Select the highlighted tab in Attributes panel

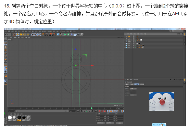pyautogui.click(x=137, y=84)
